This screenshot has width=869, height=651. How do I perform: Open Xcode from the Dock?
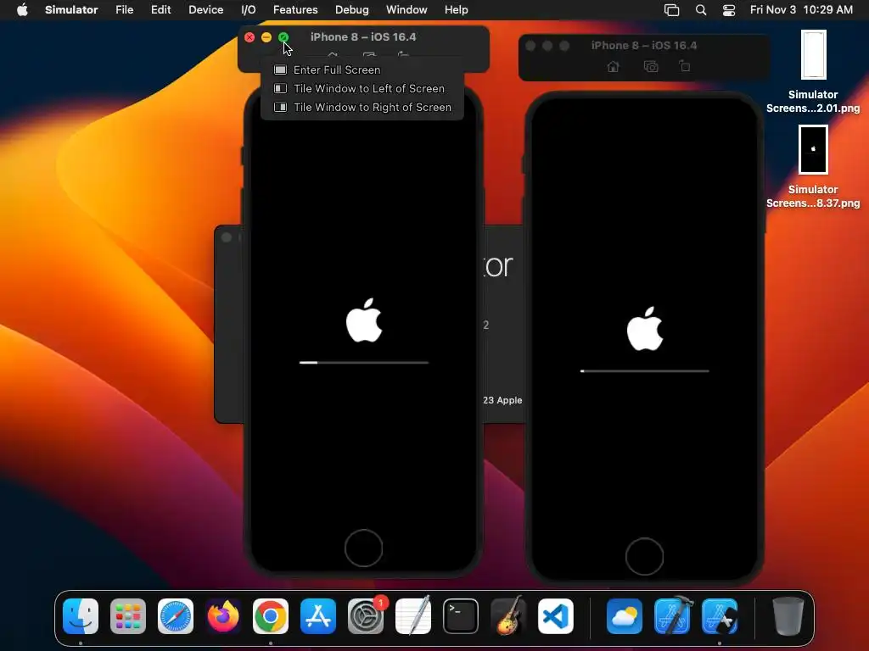pos(672,616)
